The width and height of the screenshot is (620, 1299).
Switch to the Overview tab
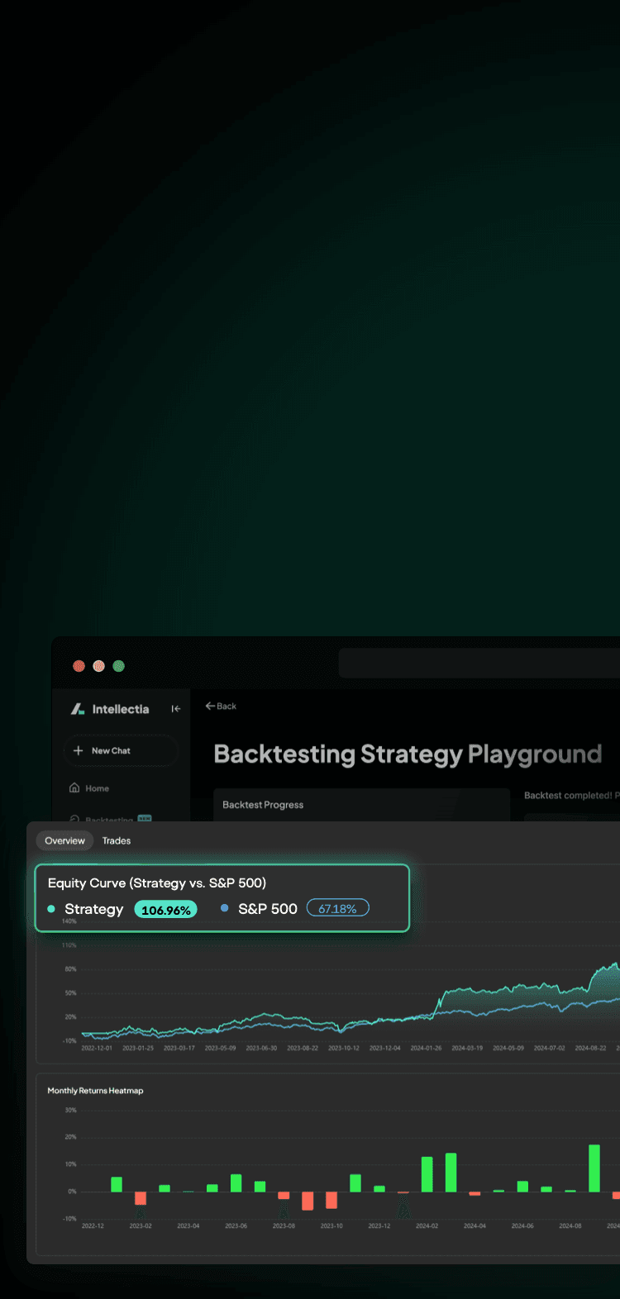[x=64, y=840]
